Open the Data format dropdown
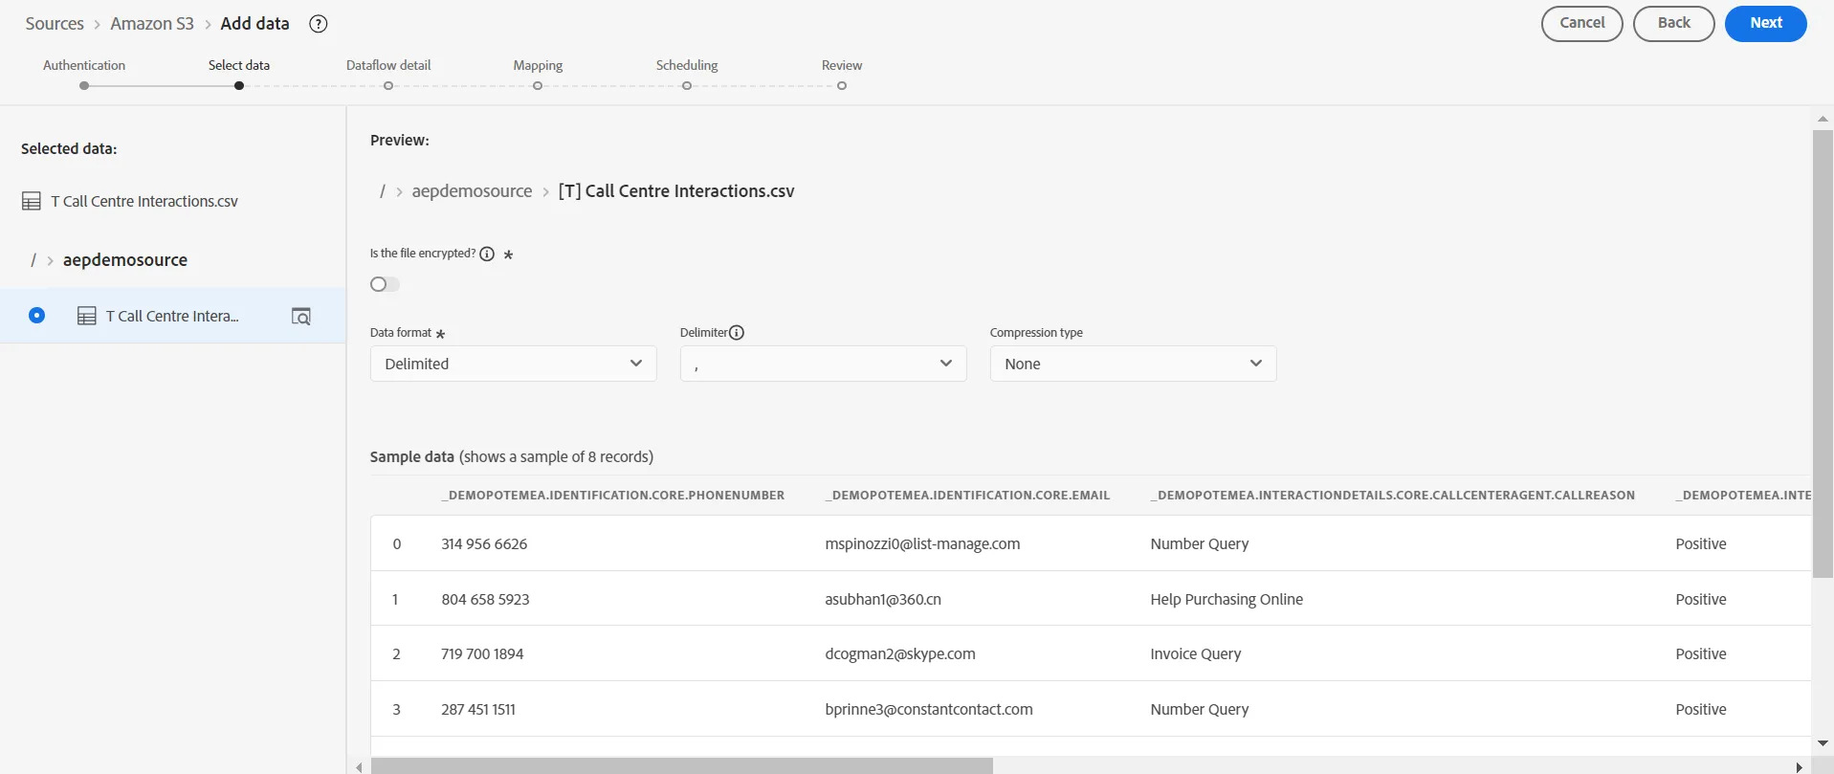This screenshot has width=1834, height=774. point(513,364)
